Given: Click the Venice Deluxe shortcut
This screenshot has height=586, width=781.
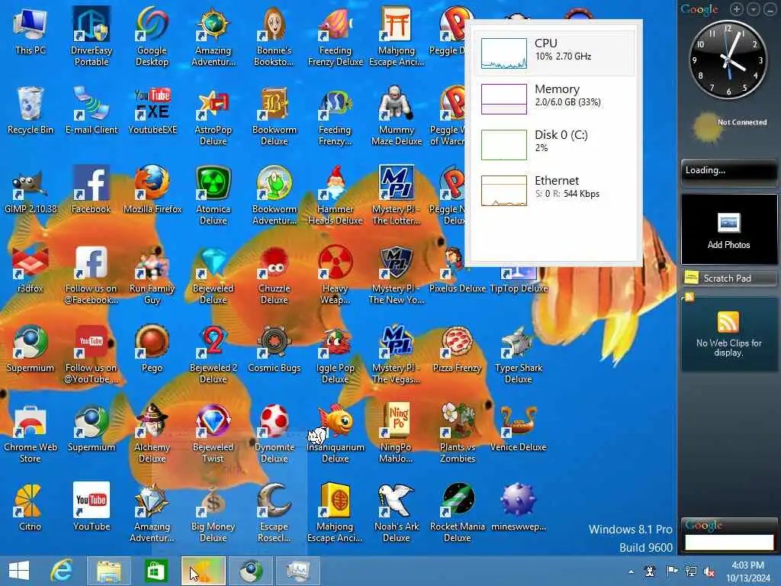Looking at the screenshot, I should pos(519,429).
